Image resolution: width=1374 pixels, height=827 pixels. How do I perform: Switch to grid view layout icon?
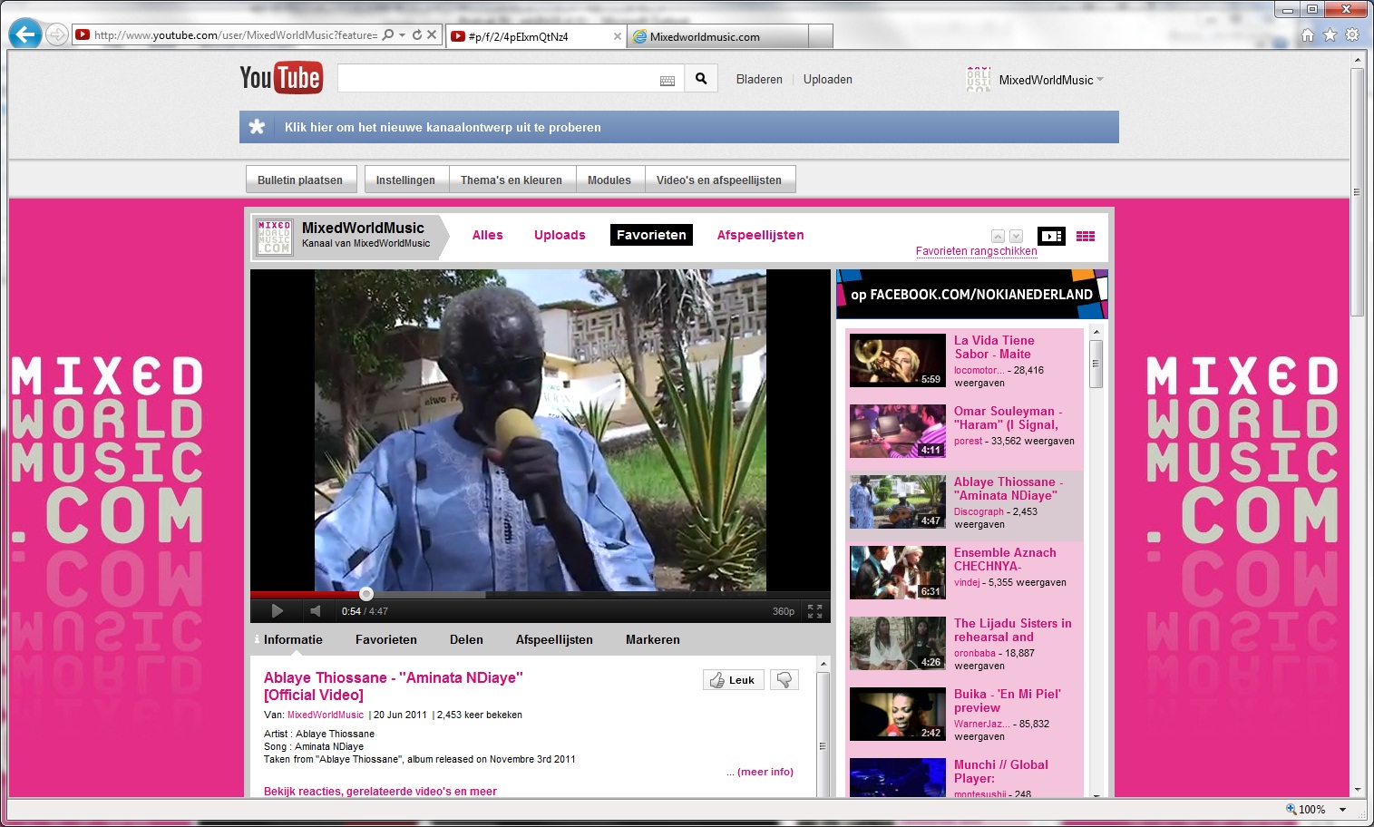[x=1086, y=236]
